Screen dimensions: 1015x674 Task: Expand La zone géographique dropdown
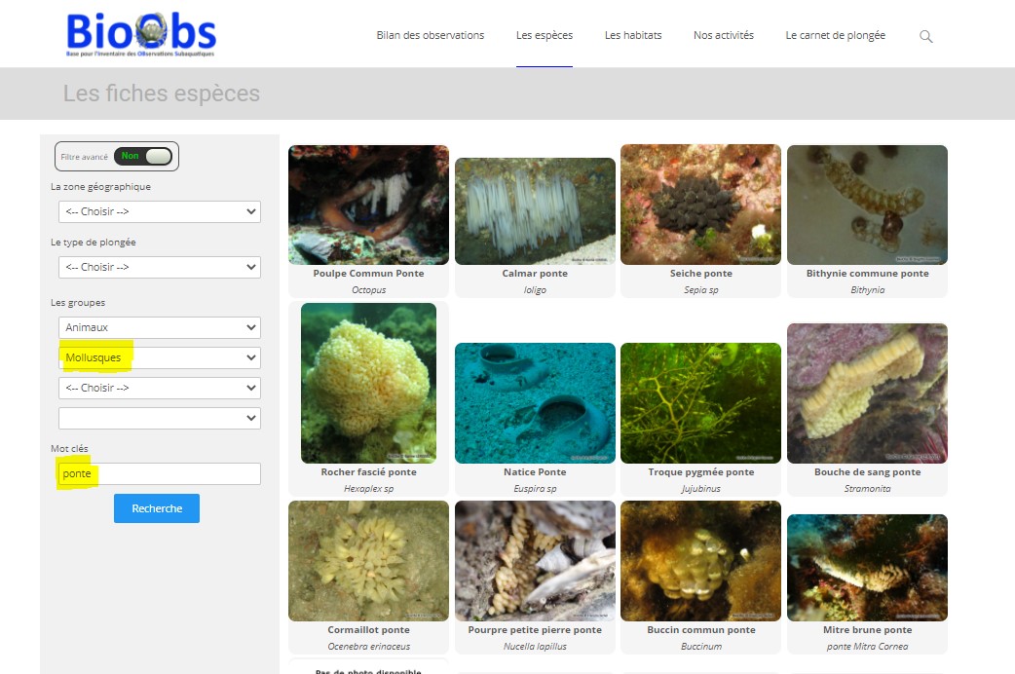click(x=159, y=211)
